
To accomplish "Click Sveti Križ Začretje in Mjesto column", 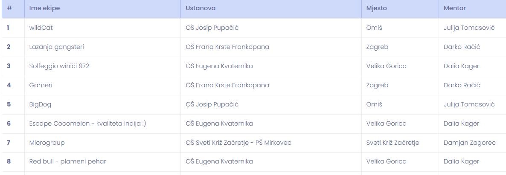I will click(393, 143).
